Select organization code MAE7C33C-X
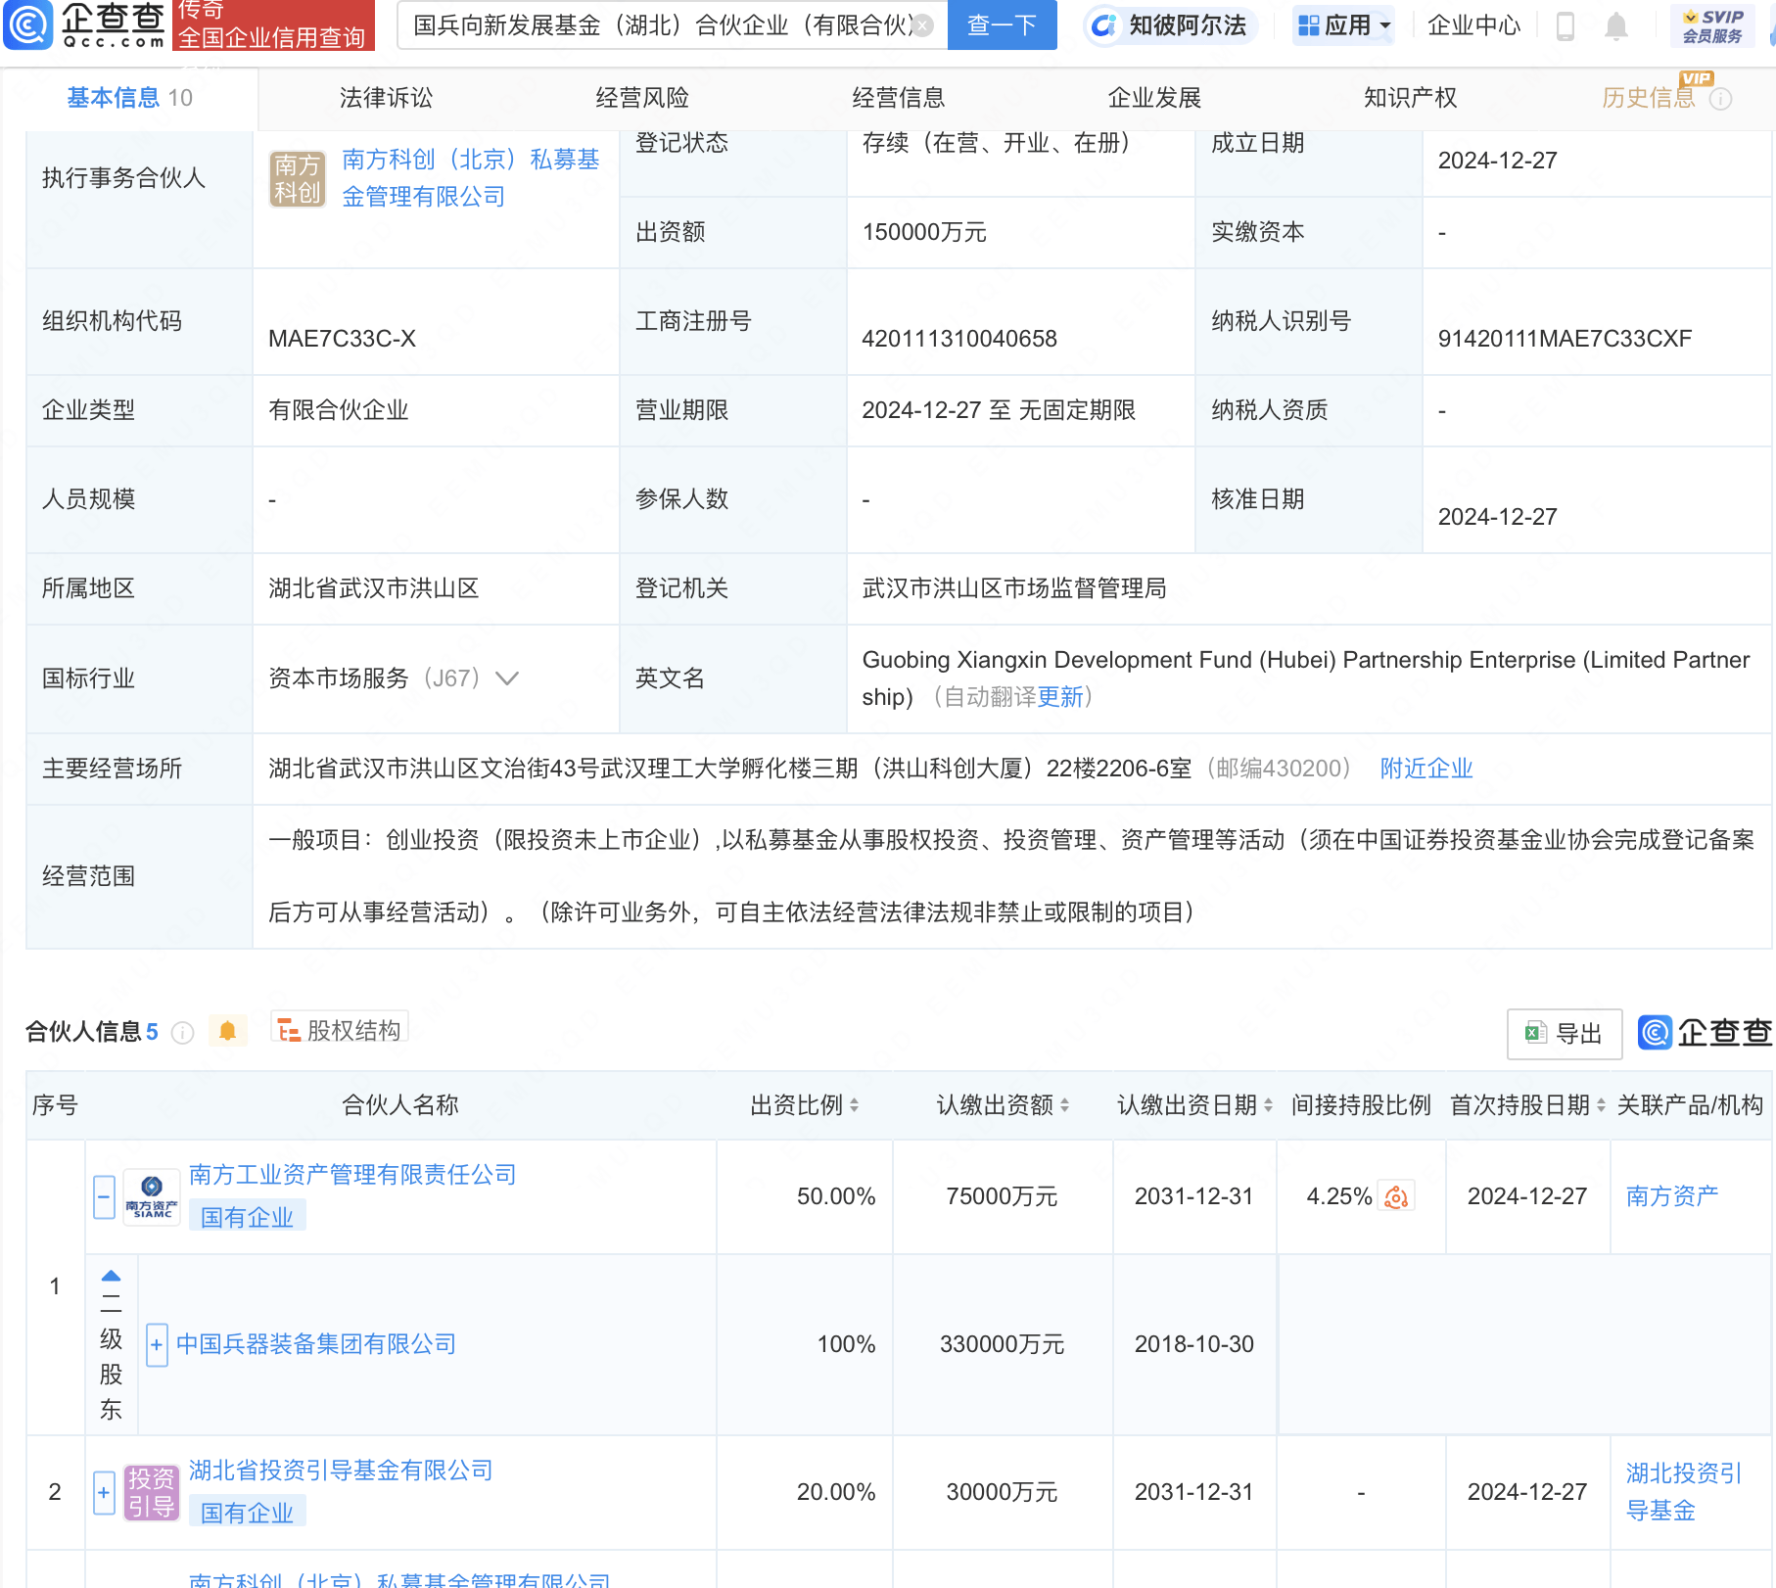This screenshot has width=1776, height=1588. point(343,339)
